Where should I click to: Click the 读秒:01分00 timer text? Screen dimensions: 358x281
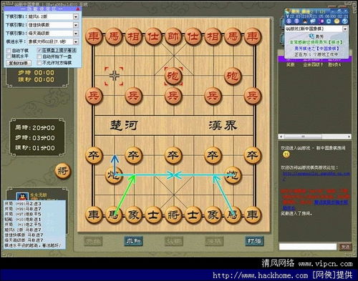(x=35, y=148)
